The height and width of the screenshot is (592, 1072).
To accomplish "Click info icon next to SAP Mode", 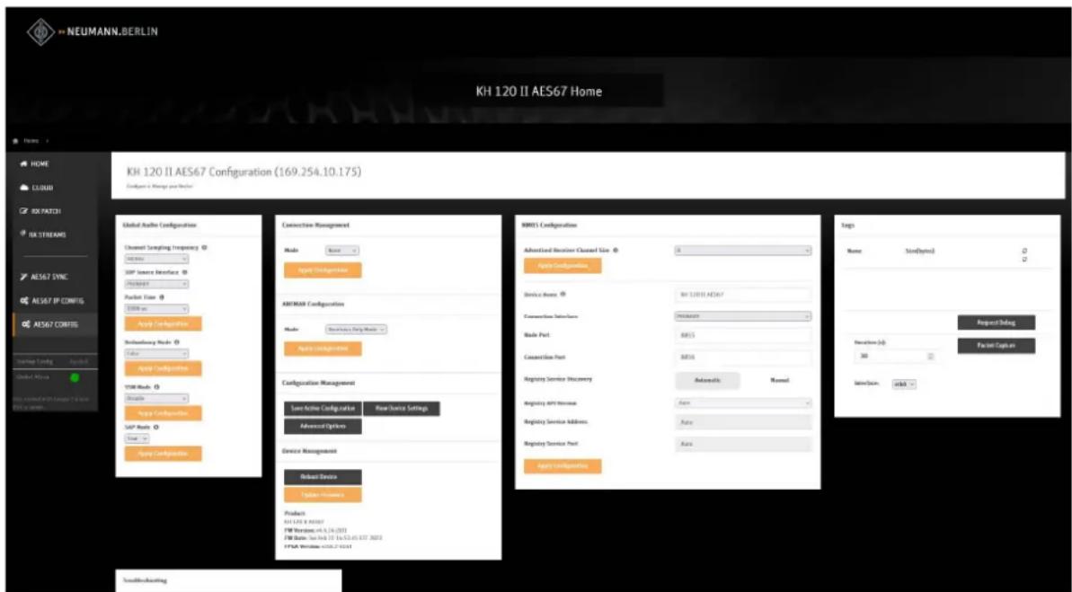I will click(x=156, y=428).
